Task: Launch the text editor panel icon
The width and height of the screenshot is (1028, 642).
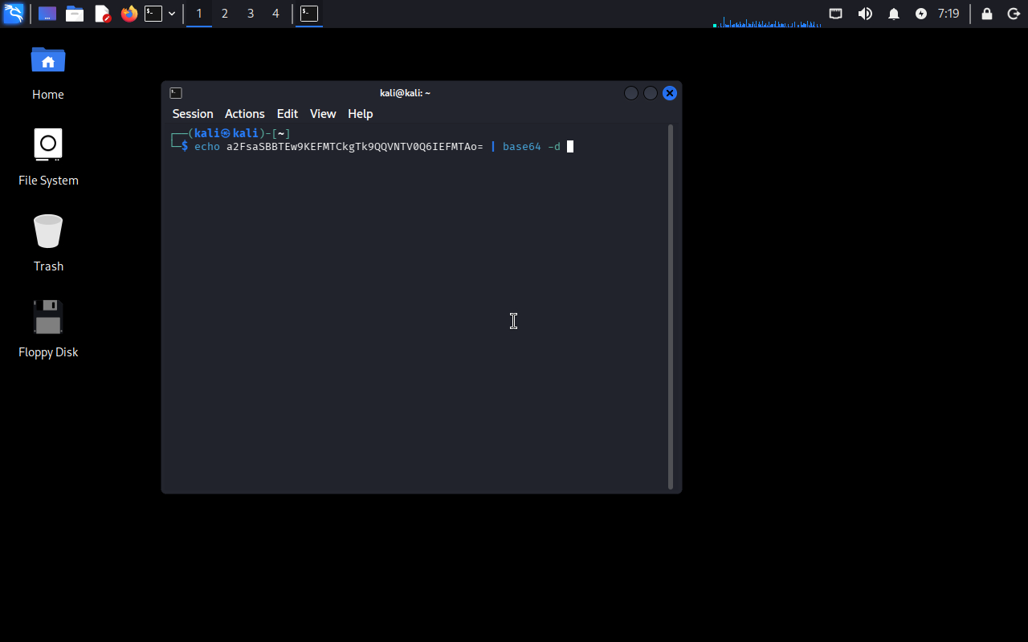Action: (102, 14)
